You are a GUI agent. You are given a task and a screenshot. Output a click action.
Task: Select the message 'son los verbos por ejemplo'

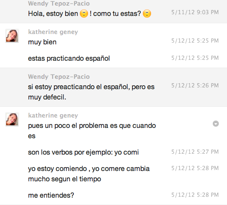click(x=83, y=152)
